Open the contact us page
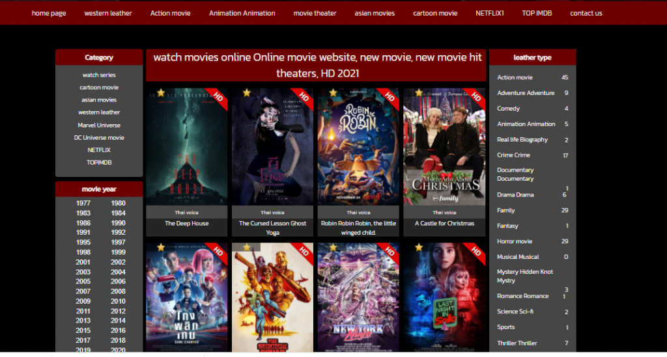The height and width of the screenshot is (357, 667). [x=586, y=13]
